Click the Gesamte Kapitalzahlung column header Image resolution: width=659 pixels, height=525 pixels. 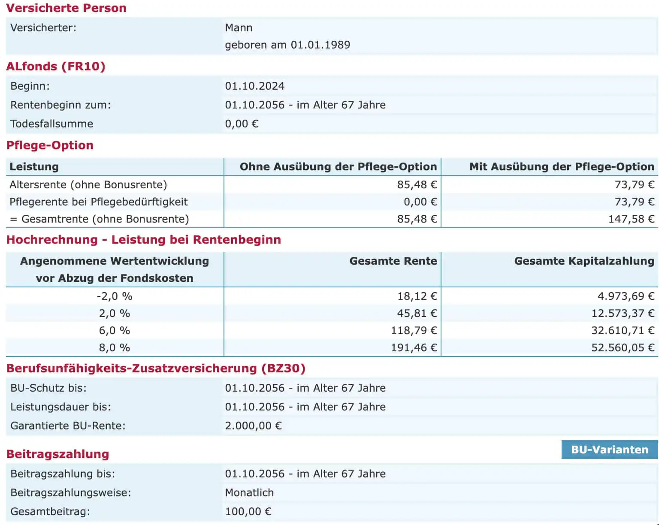click(584, 261)
